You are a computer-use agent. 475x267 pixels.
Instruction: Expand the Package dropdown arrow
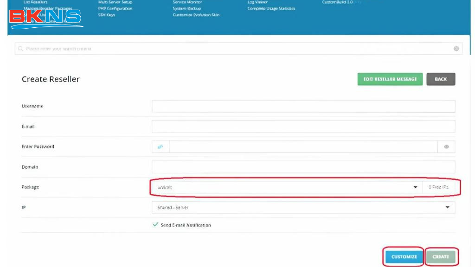[415, 187]
